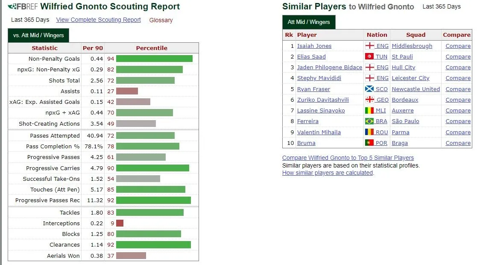Click the Compare link for Stephy Mavididi
The height and width of the screenshot is (265, 477).
coord(458,78)
